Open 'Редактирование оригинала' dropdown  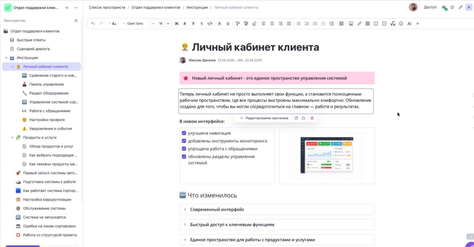pyautogui.click(x=263, y=118)
